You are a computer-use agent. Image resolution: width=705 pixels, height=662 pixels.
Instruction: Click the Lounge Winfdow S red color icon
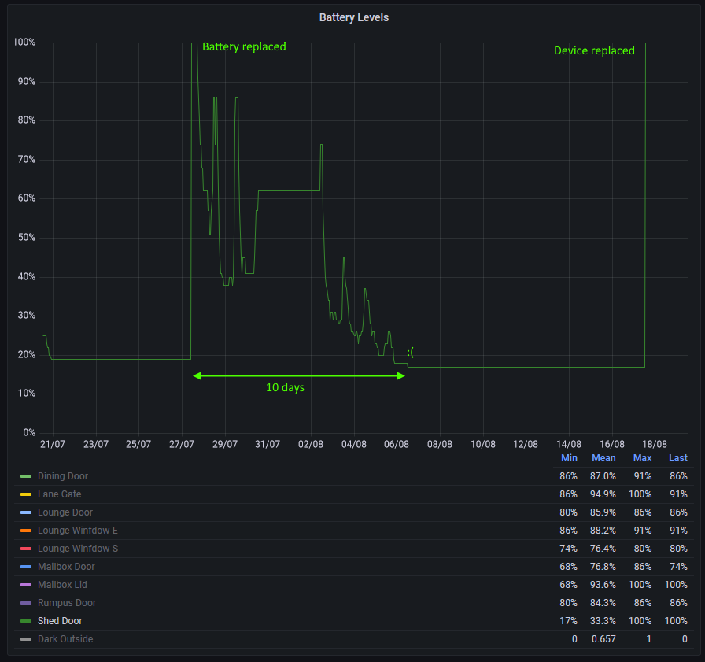26,549
